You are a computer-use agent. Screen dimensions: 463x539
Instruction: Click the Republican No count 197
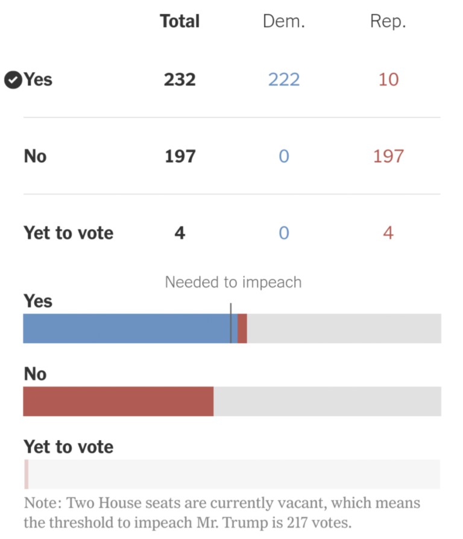388,156
